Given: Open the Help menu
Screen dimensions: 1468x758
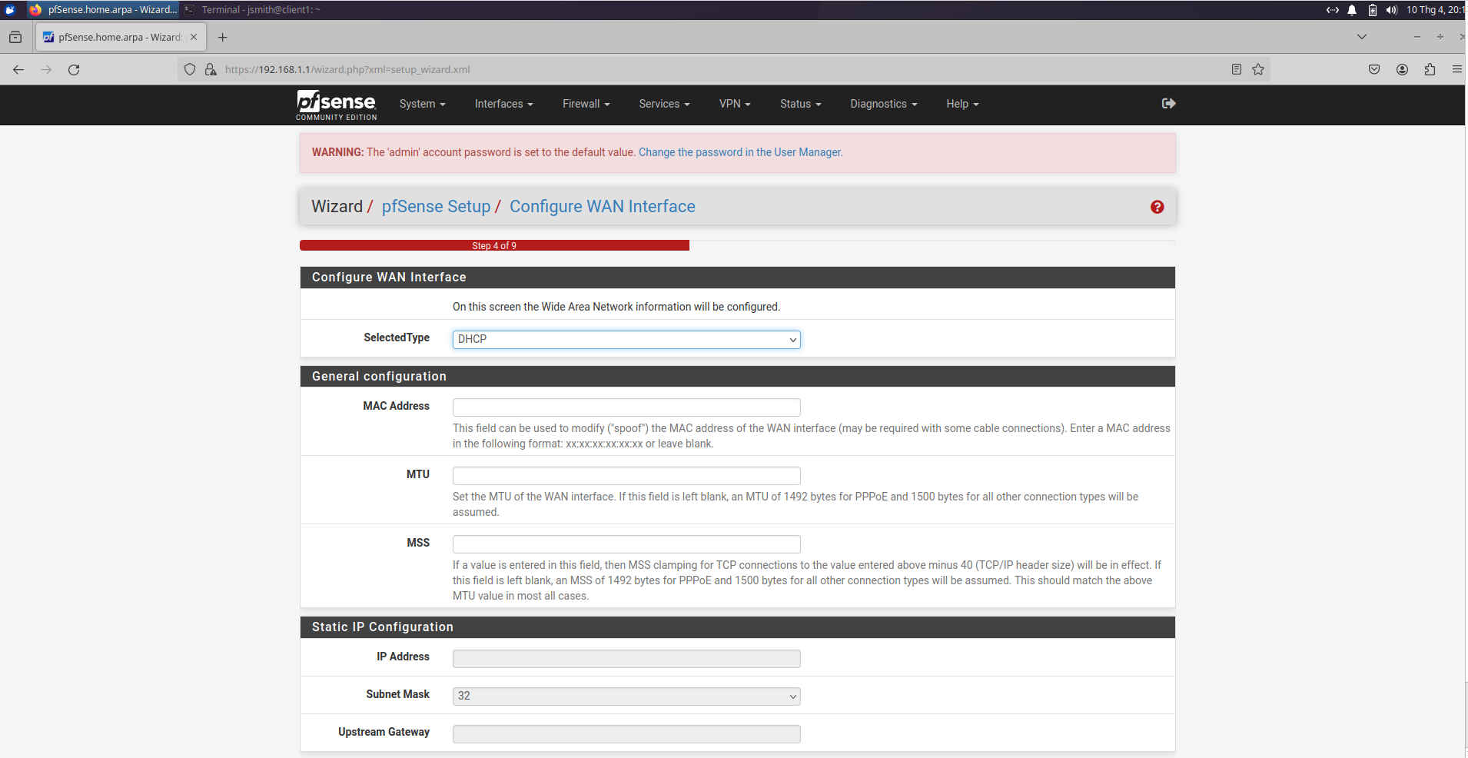Looking at the screenshot, I should pyautogui.click(x=962, y=104).
